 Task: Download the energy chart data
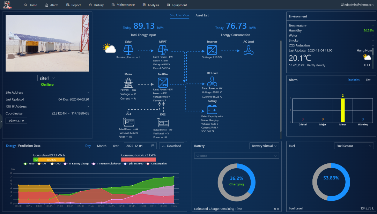pyautogui.click(x=172, y=146)
